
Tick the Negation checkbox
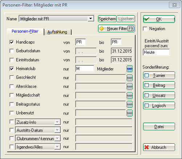point(145,29)
